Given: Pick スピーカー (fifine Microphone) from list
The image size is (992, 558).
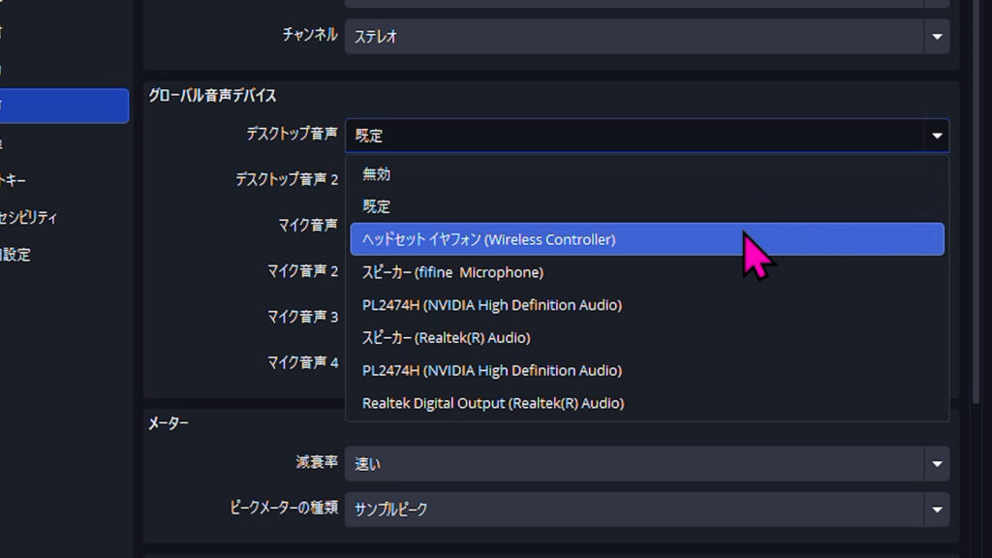Looking at the screenshot, I should coord(452,272).
